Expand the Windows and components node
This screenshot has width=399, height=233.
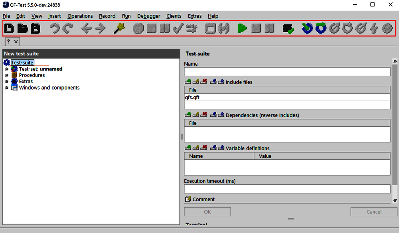(7, 88)
